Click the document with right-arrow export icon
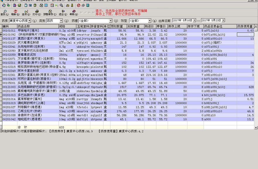This screenshot has width=258, height=169. (x=15, y=6)
